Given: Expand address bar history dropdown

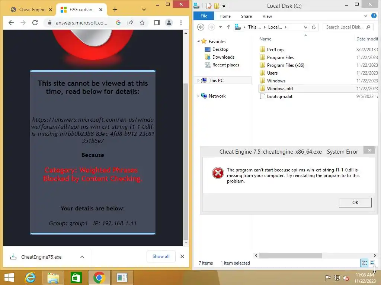Looking at the screenshot, I should [x=306, y=27].
